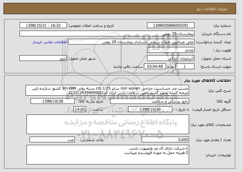Click need date field 1398/10/28
Image resolution: width=243 pixels, height=172 pixels.
[x=53, y=101]
